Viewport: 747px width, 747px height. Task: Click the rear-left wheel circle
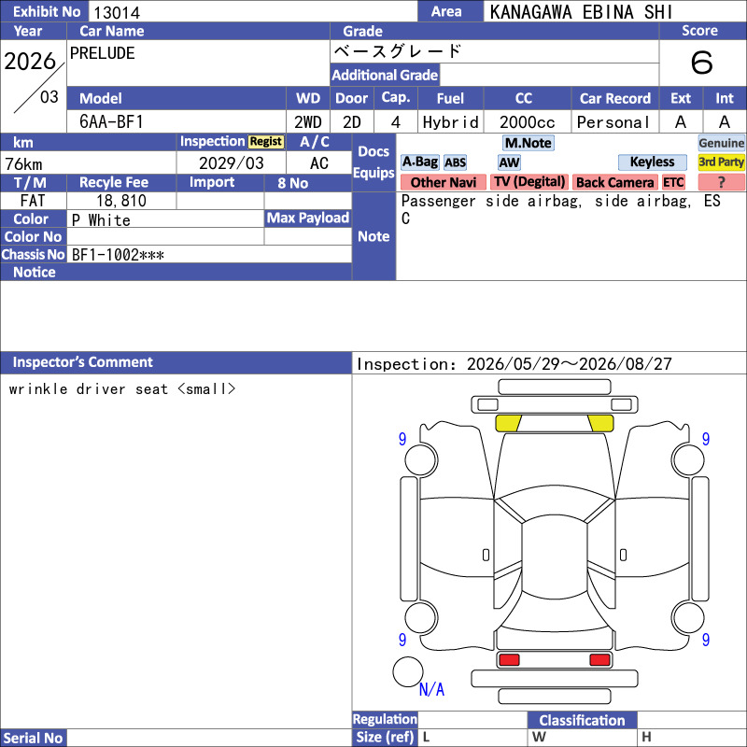coord(421,618)
